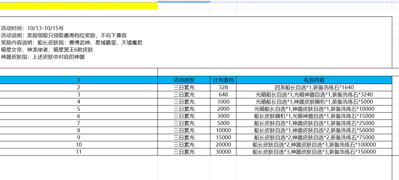Select the recharge tier cell showing 3000
Viewport: 399px width, 180px height.
(223, 116)
